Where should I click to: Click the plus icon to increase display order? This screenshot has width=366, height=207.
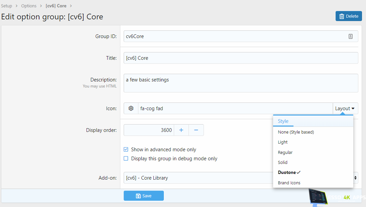(x=181, y=130)
